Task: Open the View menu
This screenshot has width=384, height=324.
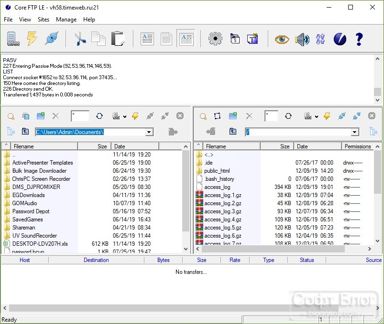Action: (25, 20)
